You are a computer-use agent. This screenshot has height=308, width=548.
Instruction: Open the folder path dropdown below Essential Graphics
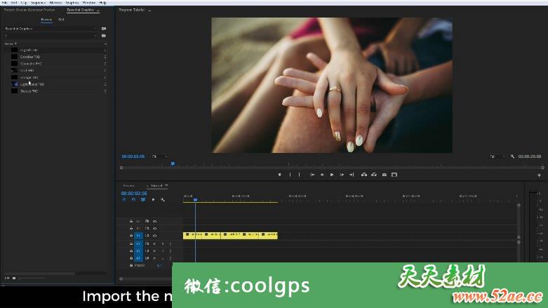pos(51,36)
